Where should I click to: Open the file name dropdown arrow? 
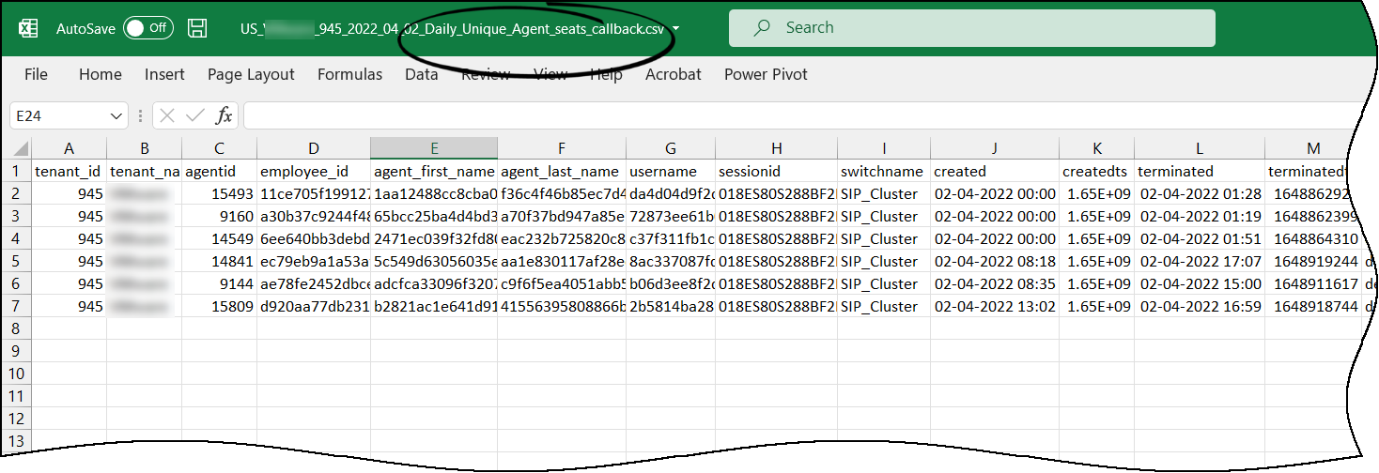pyautogui.click(x=675, y=28)
